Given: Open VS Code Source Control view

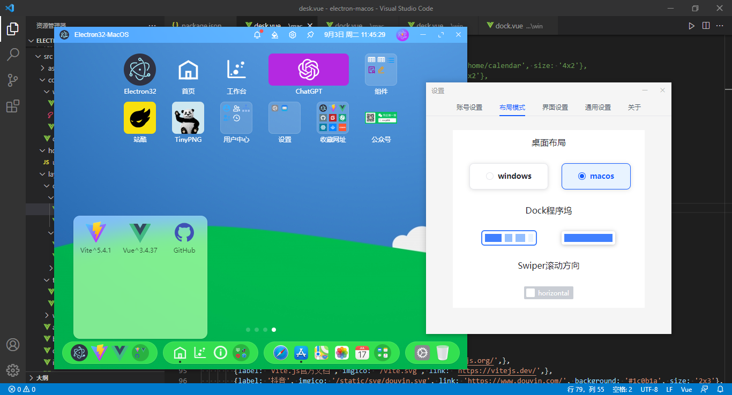Looking at the screenshot, I should 13,80.
